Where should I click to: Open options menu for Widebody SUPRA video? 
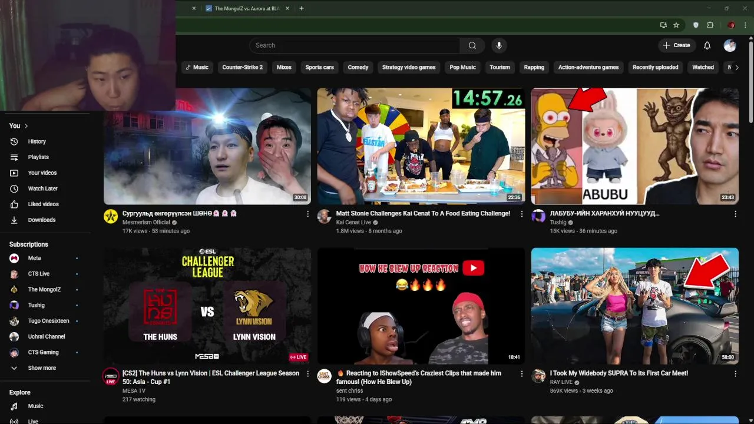735,374
